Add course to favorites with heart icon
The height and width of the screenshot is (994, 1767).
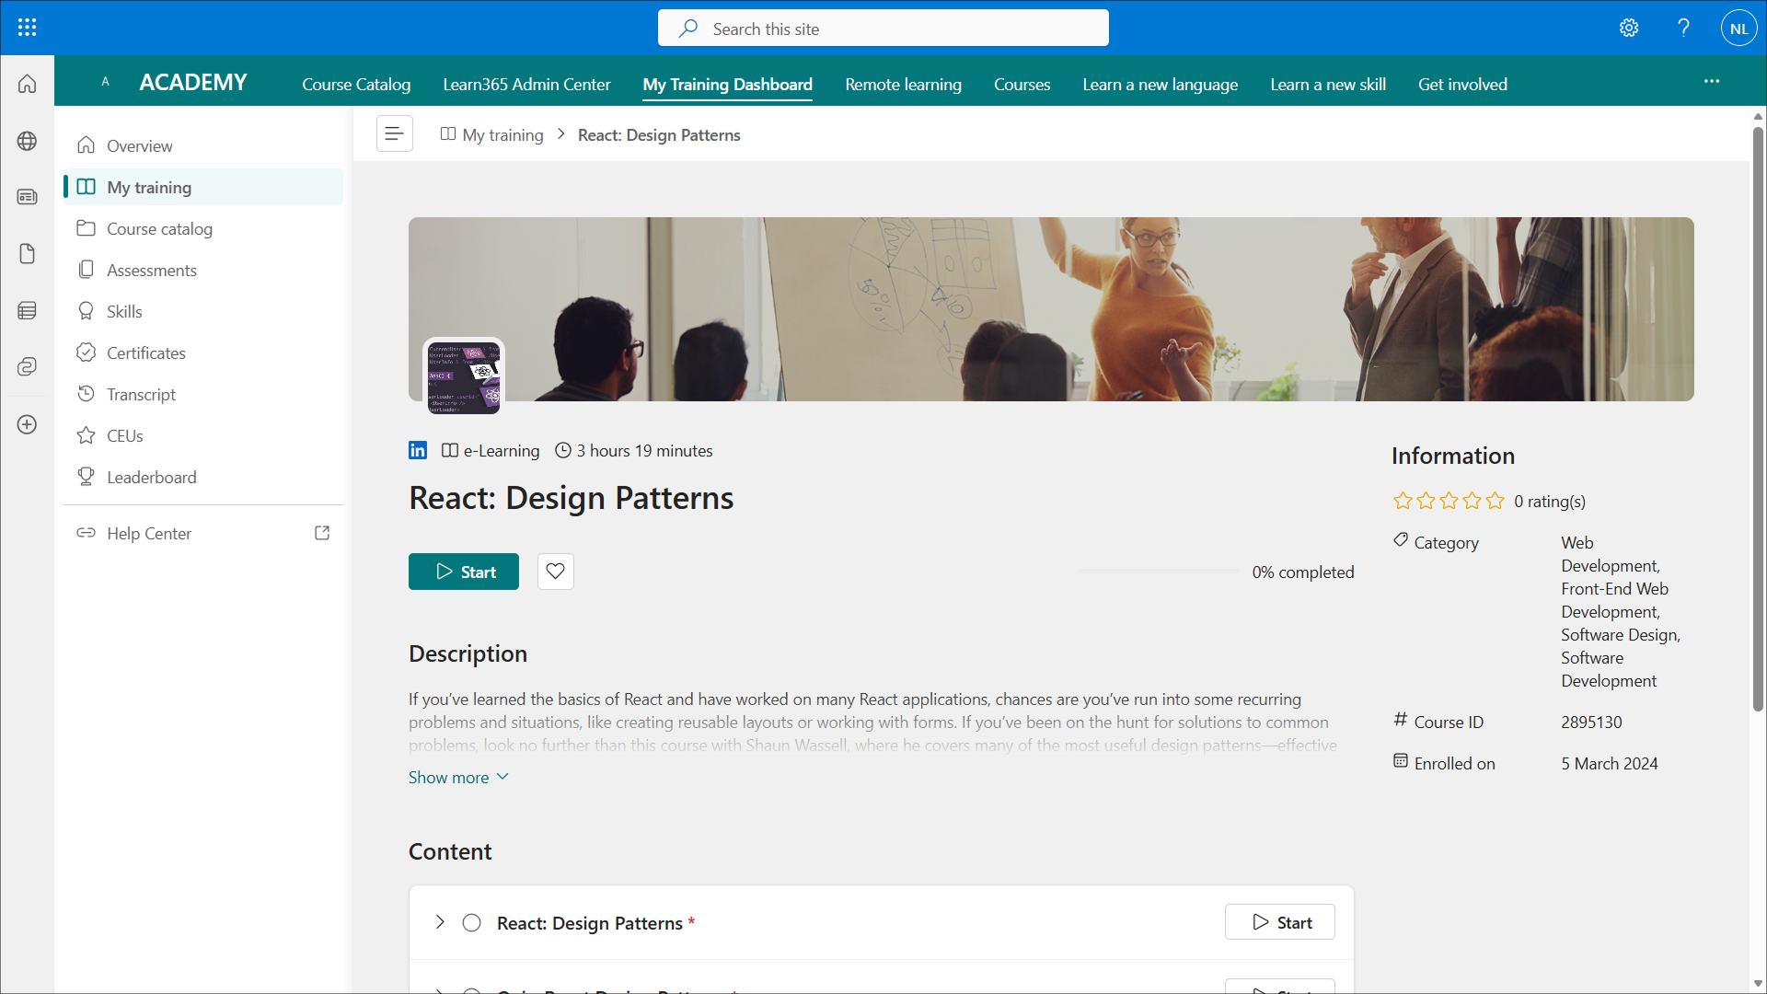pos(555,572)
